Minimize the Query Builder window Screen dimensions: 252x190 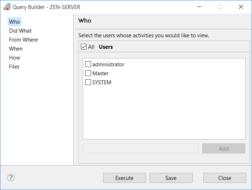point(199,6)
